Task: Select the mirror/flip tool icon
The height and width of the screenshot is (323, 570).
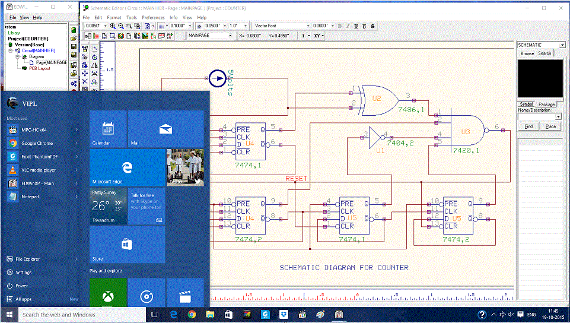Action: click(94, 65)
